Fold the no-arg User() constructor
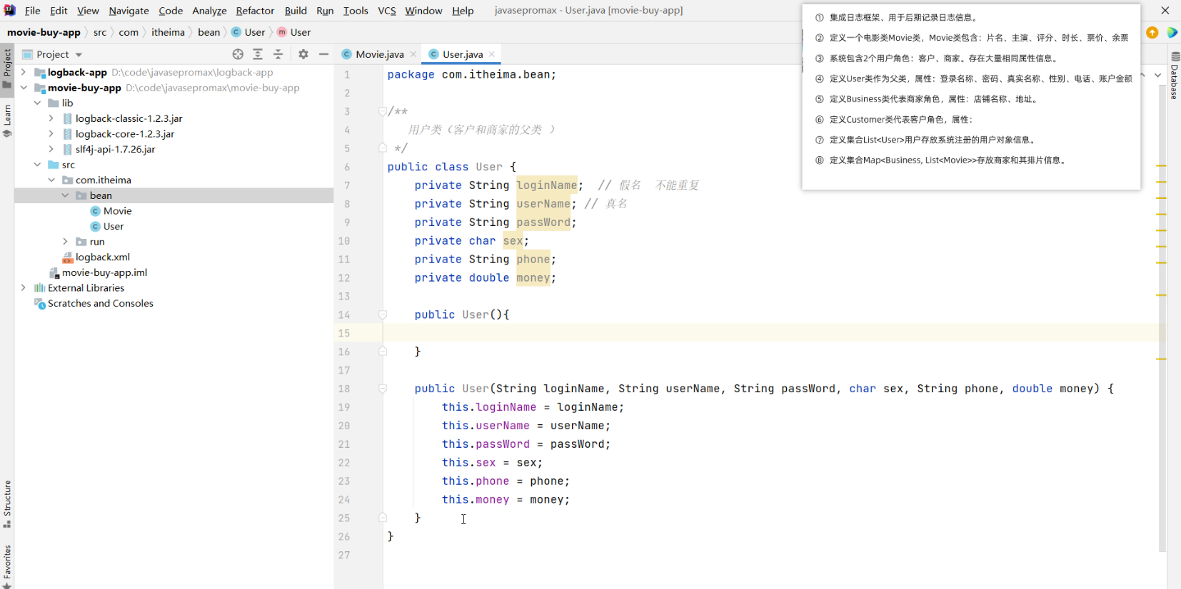The width and height of the screenshot is (1181, 589). click(x=383, y=314)
